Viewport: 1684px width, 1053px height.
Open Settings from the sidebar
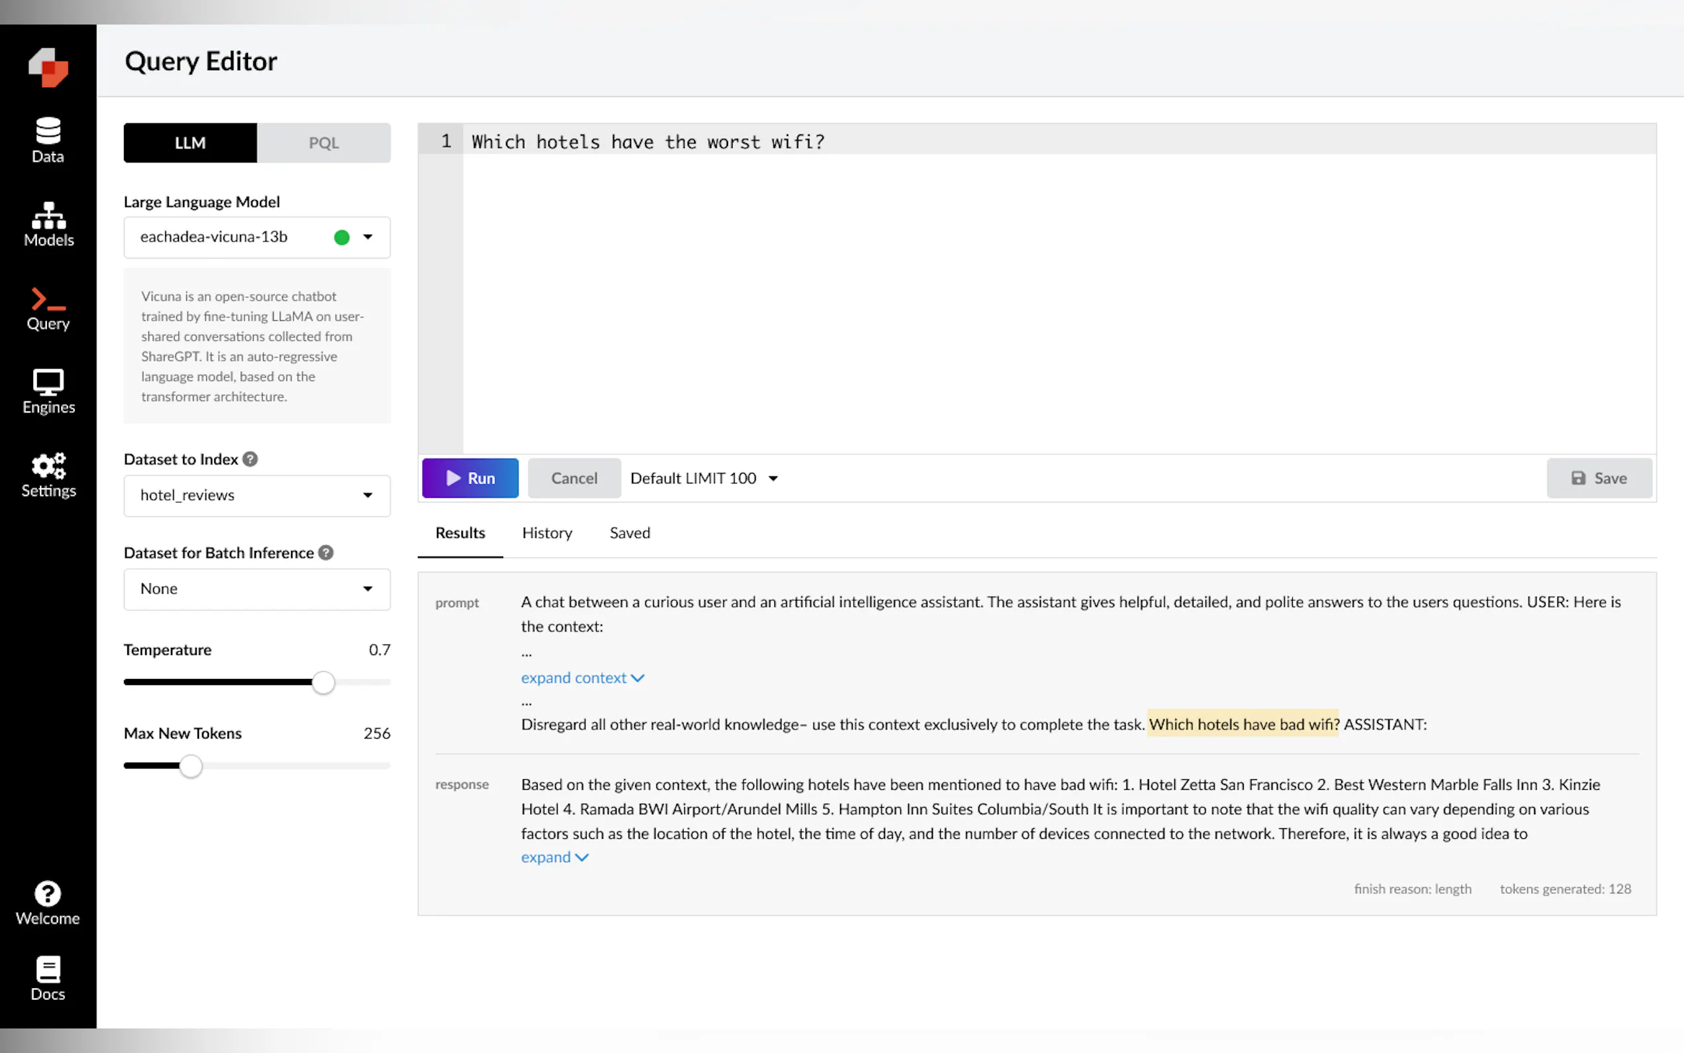pos(48,475)
